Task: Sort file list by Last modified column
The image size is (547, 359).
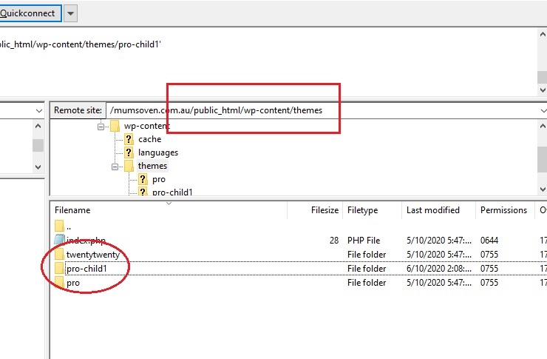Action: (439, 210)
